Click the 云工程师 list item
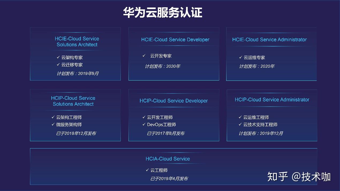This screenshot has width=340, height=191. (x=159, y=170)
